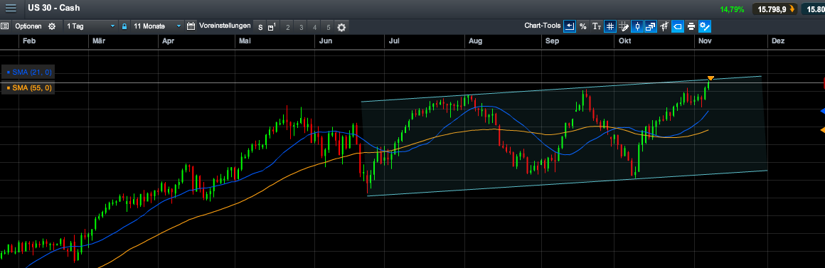The height and width of the screenshot is (268, 825).
Task: Click the 14,79% change value
Action: (x=732, y=9)
